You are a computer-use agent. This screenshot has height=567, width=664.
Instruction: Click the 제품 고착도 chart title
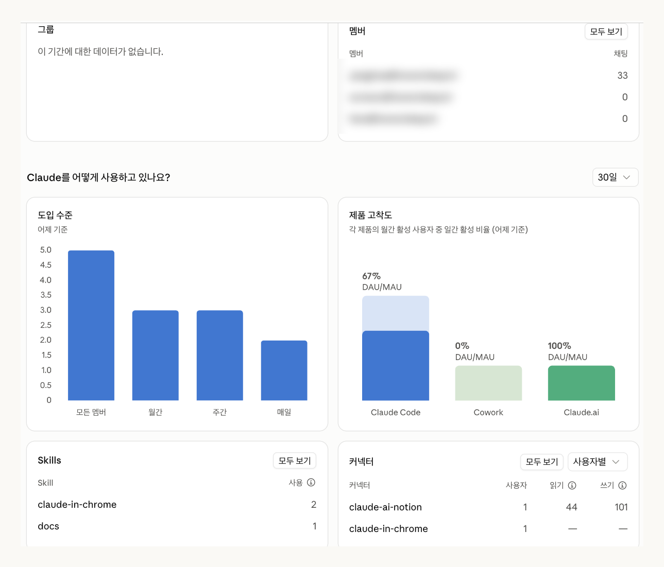[x=370, y=215]
